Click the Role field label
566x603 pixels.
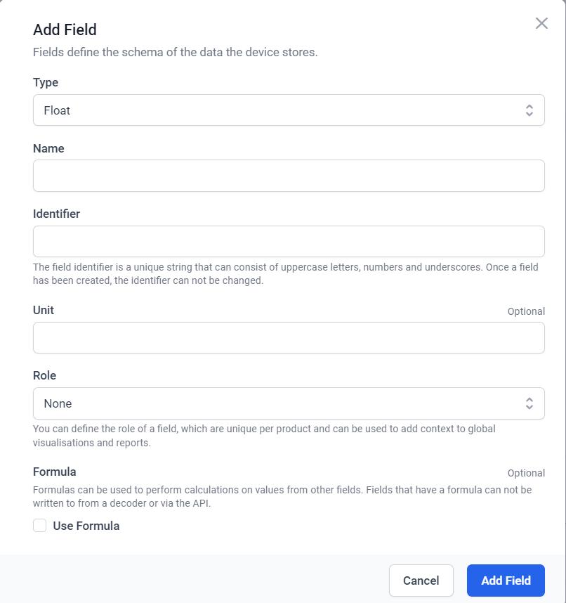pyautogui.click(x=44, y=375)
